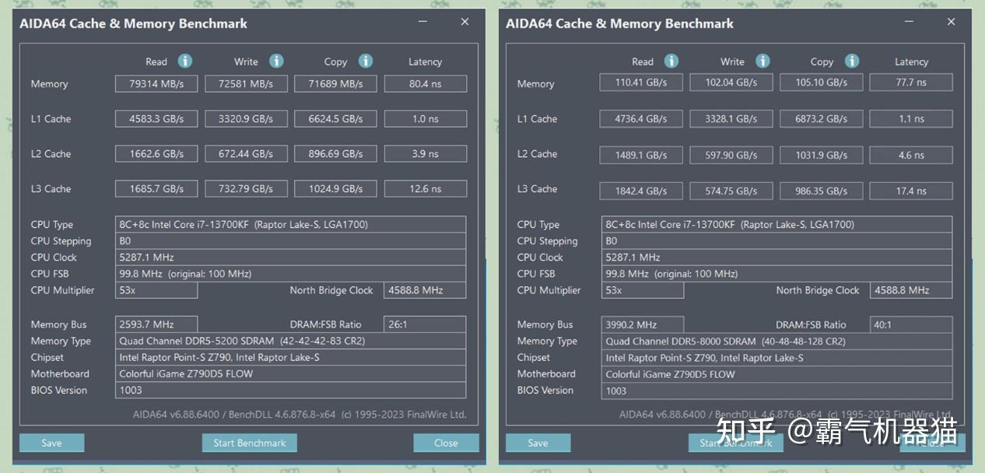The height and width of the screenshot is (473, 985).
Task: Click Memory Write value 102.04 GB/s
Action: click(x=732, y=82)
